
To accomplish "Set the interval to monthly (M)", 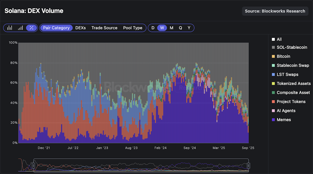I will (171, 28).
